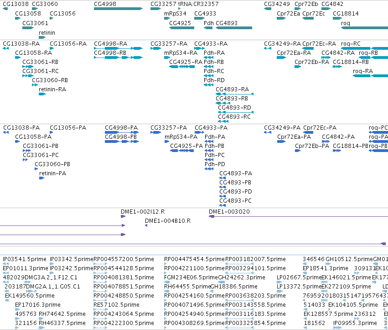The width and height of the screenshot is (388, 330).
Task: Click the EP01011.3prime EST label
Action: (x=26, y=268)
